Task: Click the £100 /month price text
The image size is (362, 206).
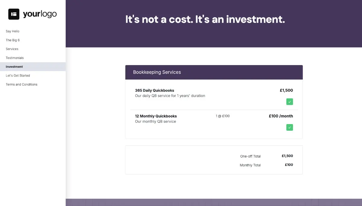Action: pyautogui.click(x=281, y=116)
